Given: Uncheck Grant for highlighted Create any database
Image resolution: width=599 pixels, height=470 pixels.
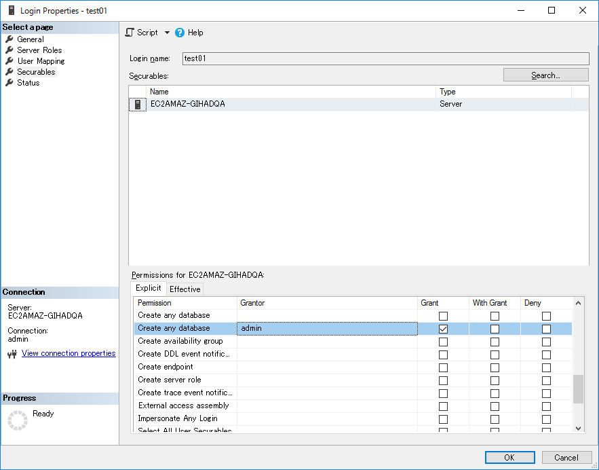Looking at the screenshot, I should coord(443,329).
